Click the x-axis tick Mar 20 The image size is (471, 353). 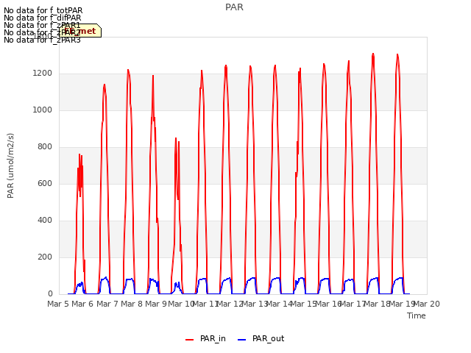tap(427, 304)
